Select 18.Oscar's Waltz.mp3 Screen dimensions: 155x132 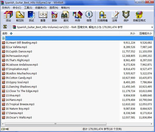pos(19,118)
